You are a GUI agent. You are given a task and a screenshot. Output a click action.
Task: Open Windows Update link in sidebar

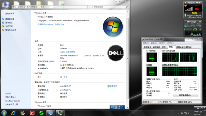pyautogui.click(x=13, y=101)
